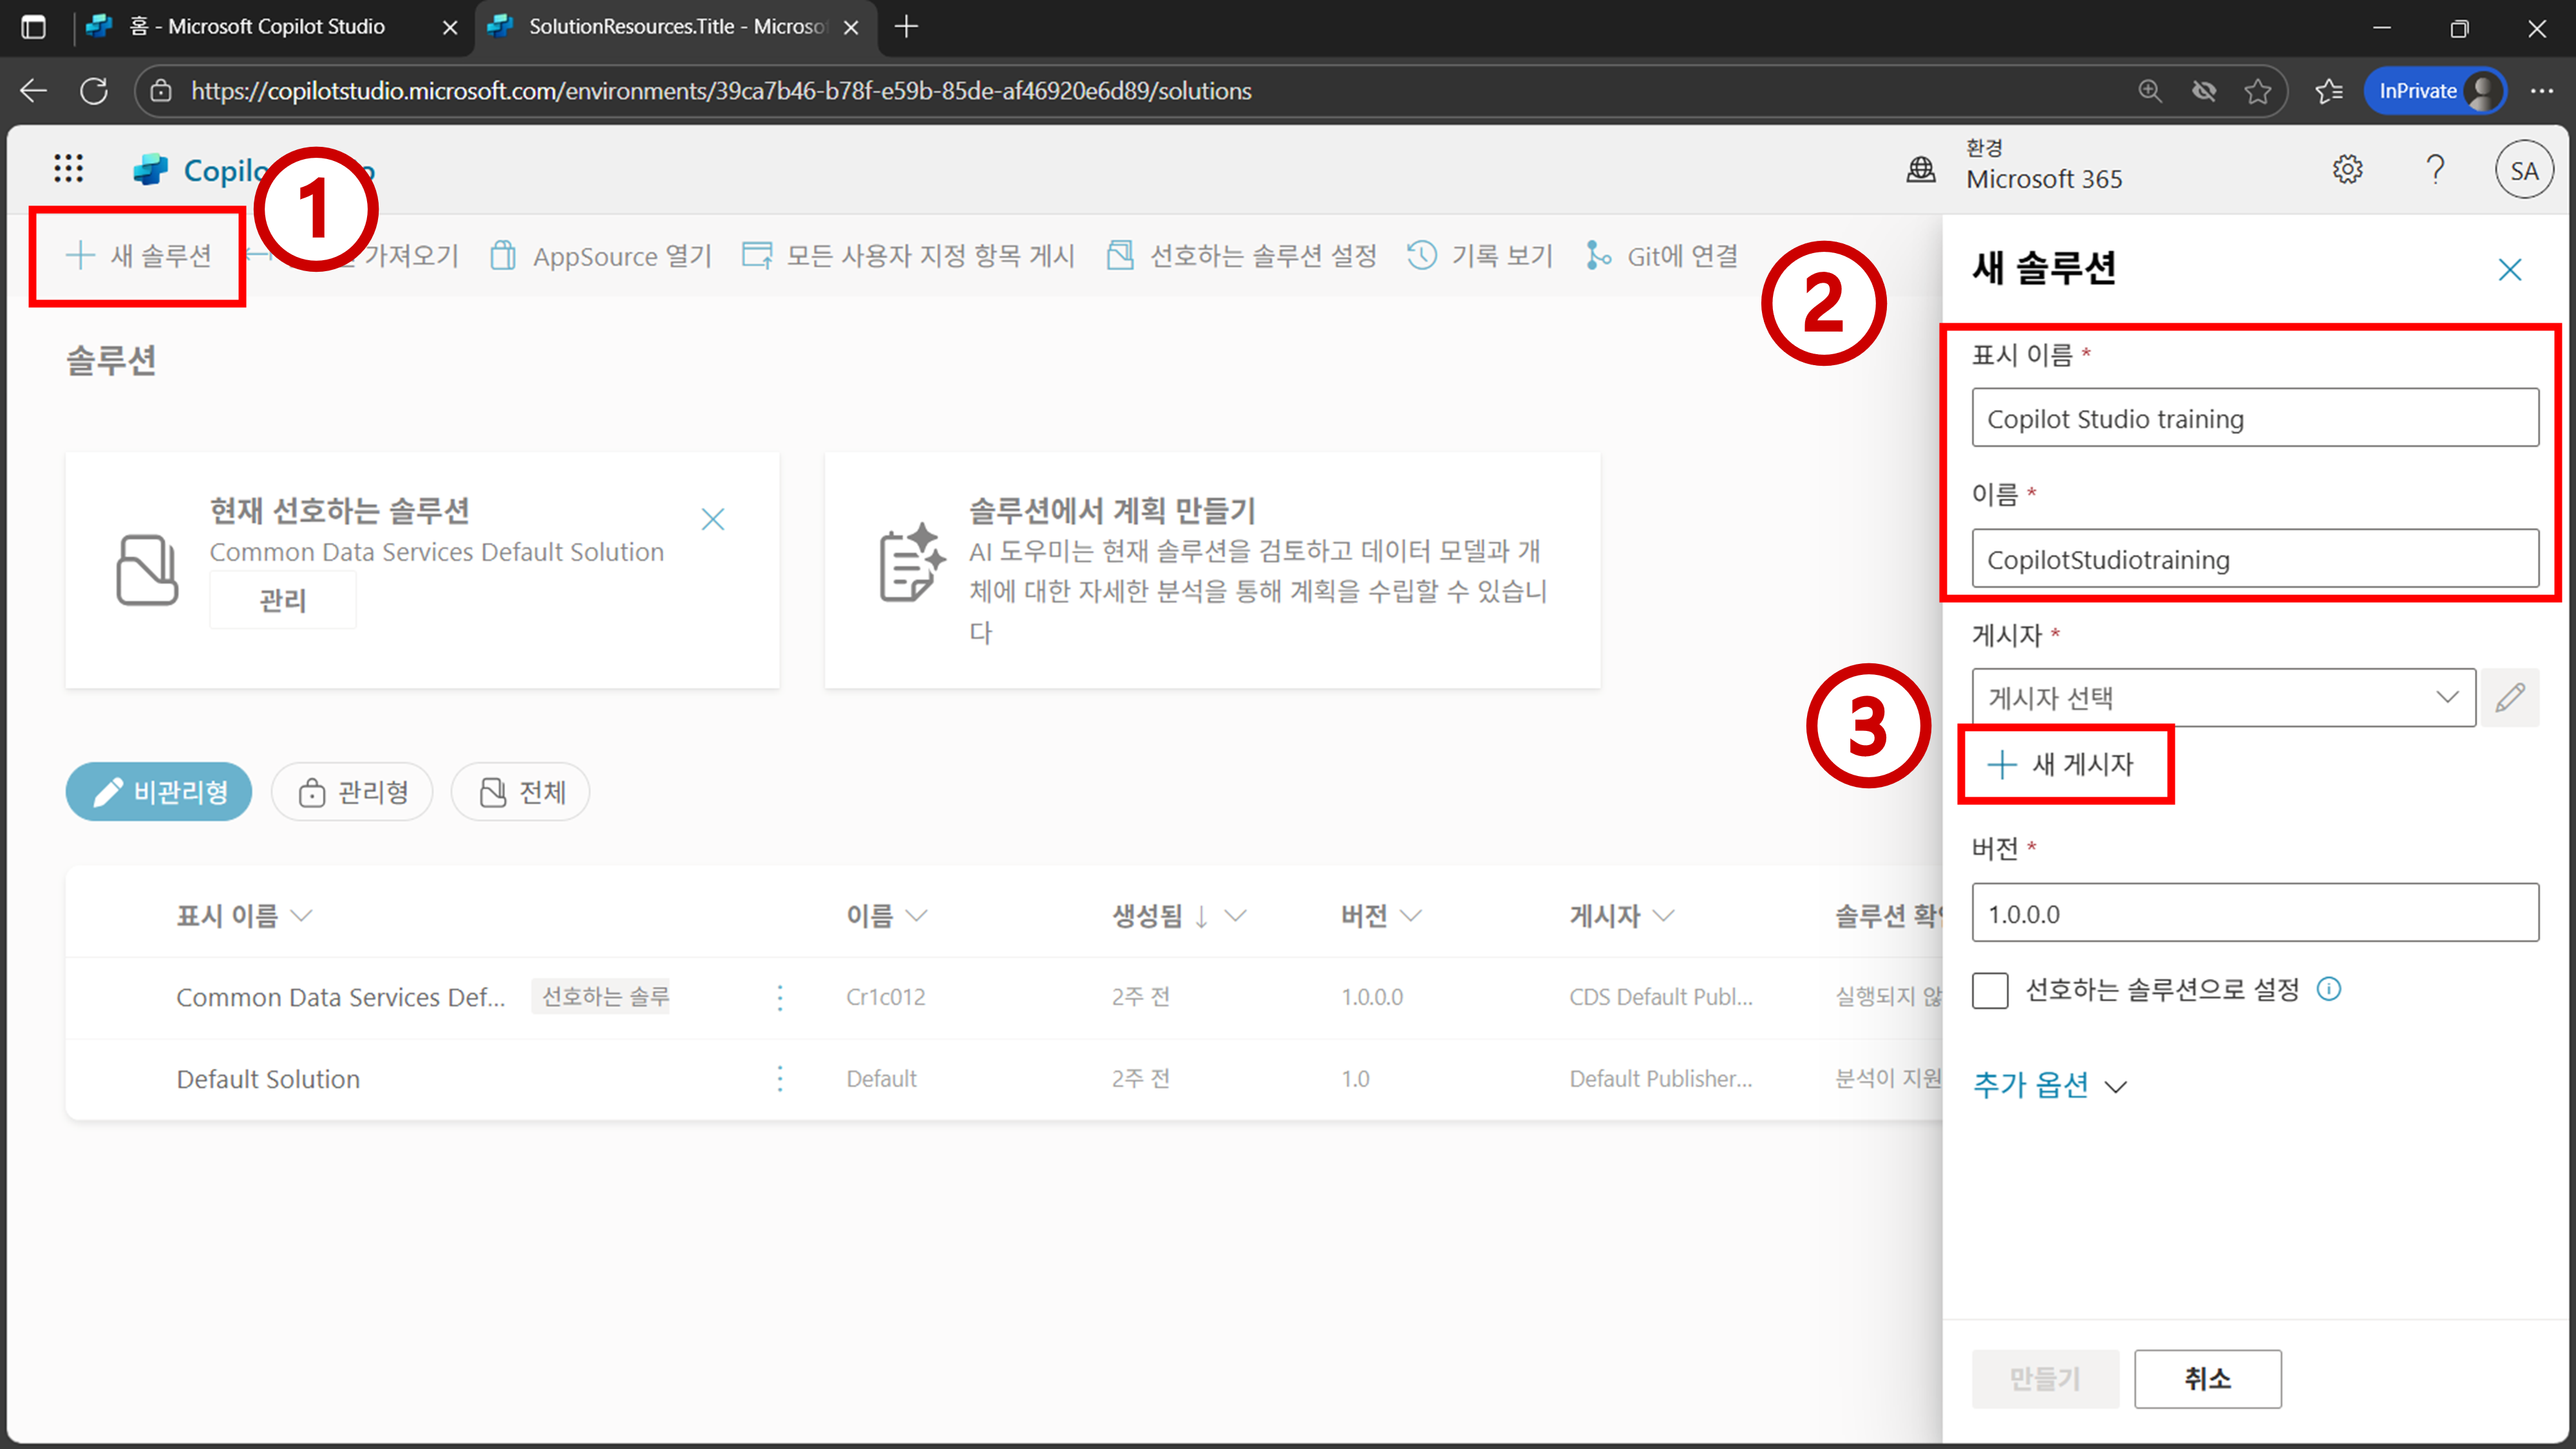Click the environment globe icon

click(x=1920, y=170)
